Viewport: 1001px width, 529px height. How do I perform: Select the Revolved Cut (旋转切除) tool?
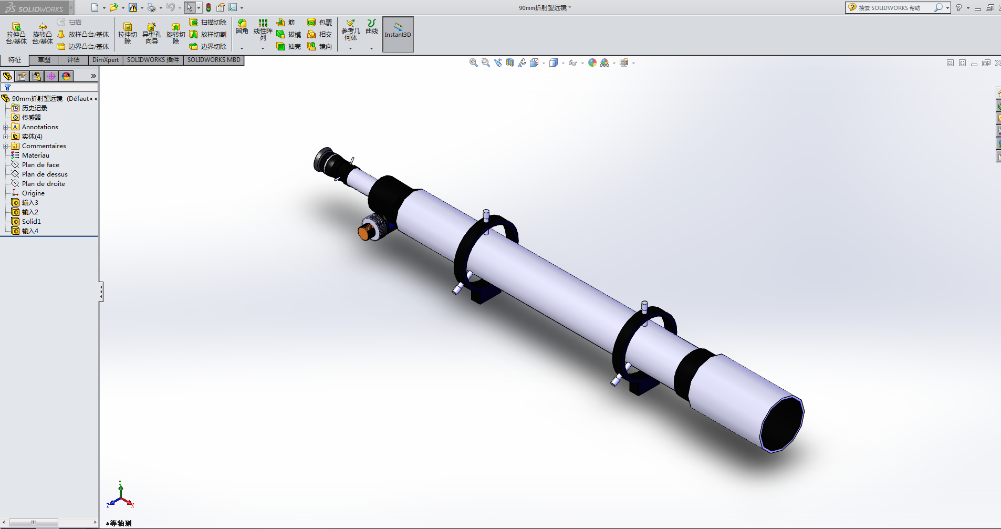176,34
